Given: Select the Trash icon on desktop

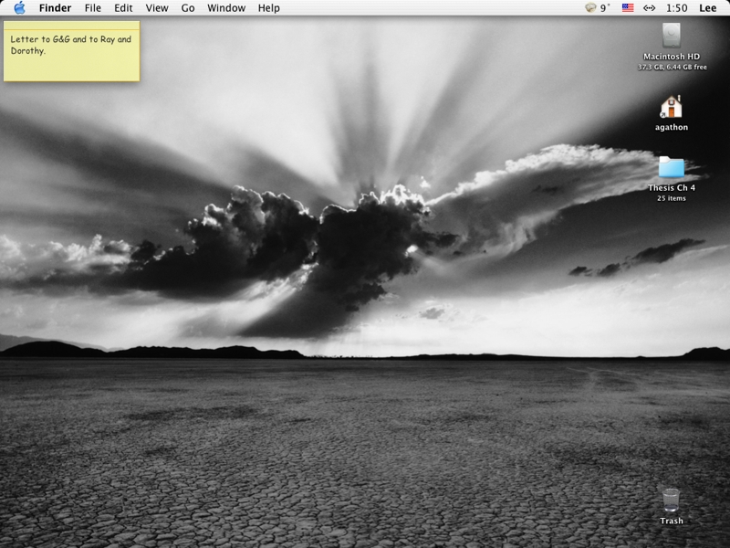Looking at the screenshot, I should coord(671,500).
